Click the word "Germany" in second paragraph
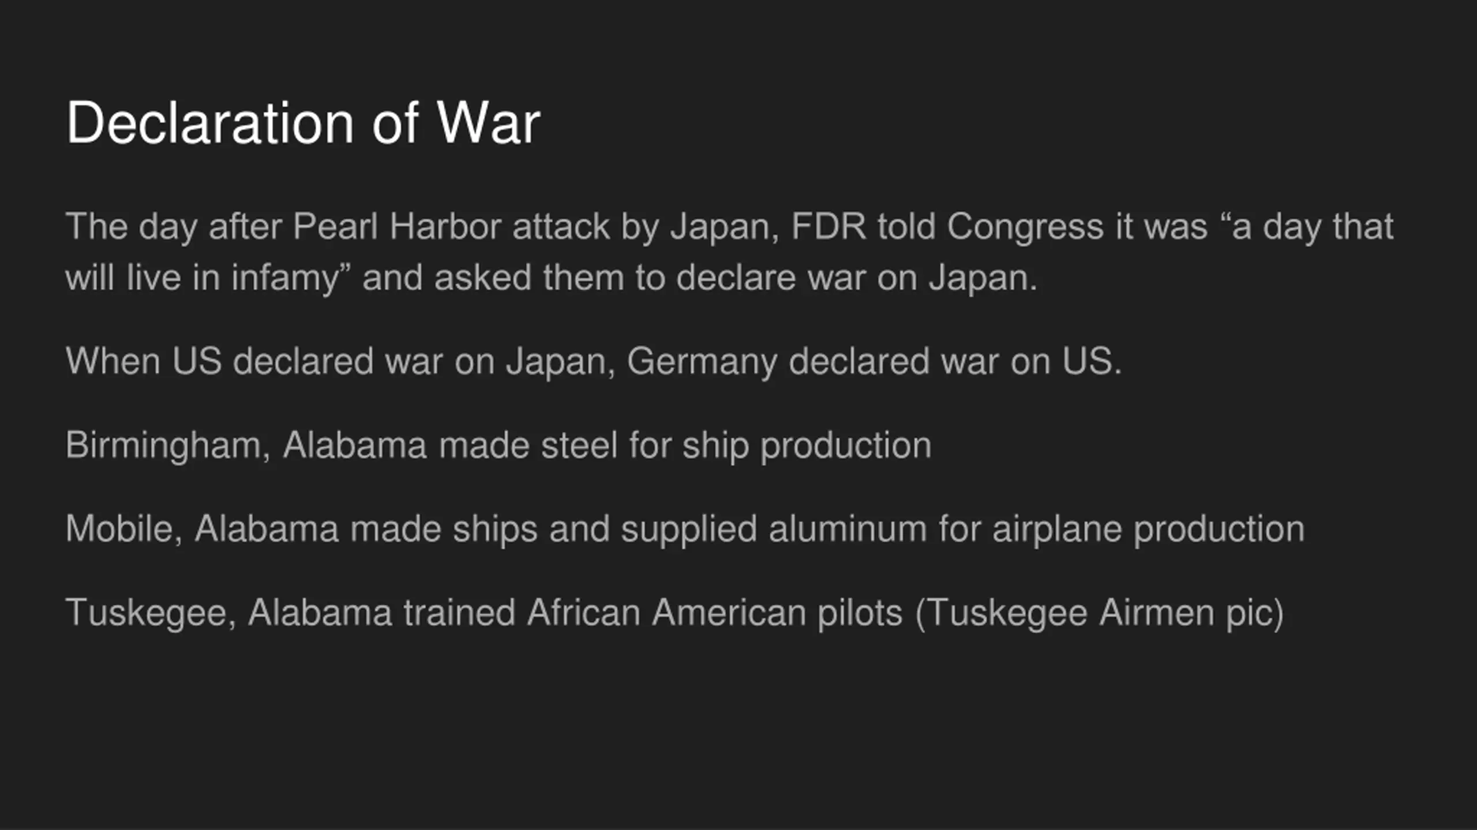The image size is (1477, 830). tap(702, 361)
